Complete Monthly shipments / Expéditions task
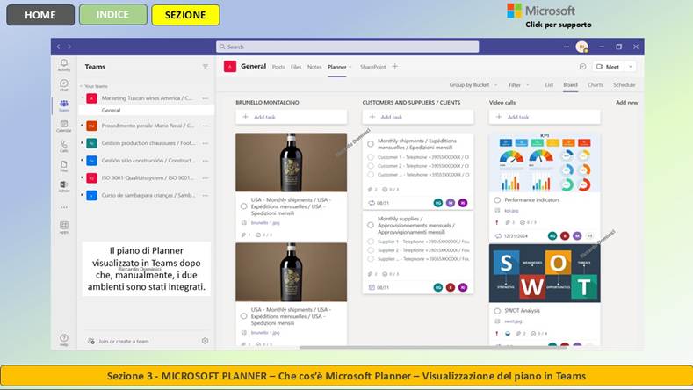Screen dimensions: 693x390 pyautogui.click(x=371, y=144)
